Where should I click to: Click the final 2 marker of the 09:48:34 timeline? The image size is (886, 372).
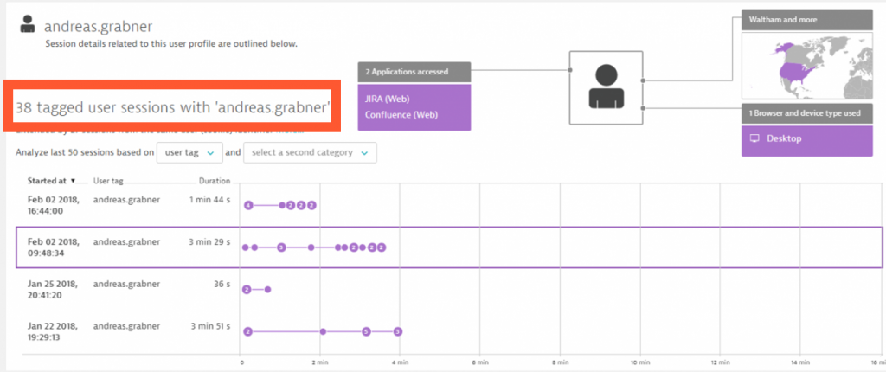(x=382, y=247)
